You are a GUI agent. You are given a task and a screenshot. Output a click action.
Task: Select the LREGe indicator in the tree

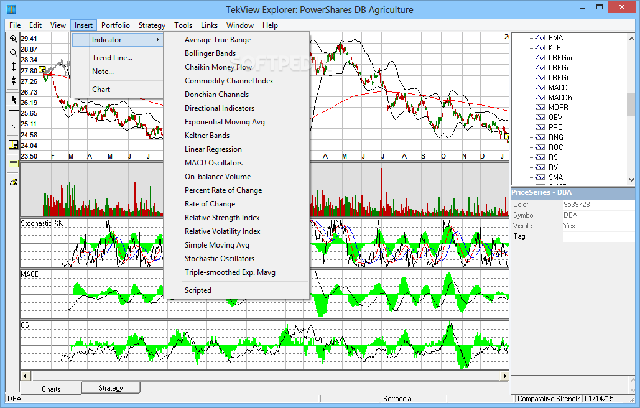tap(559, 67)
